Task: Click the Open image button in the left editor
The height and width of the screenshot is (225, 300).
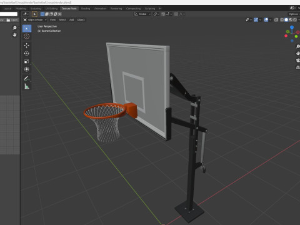Action: coord(12,20)
